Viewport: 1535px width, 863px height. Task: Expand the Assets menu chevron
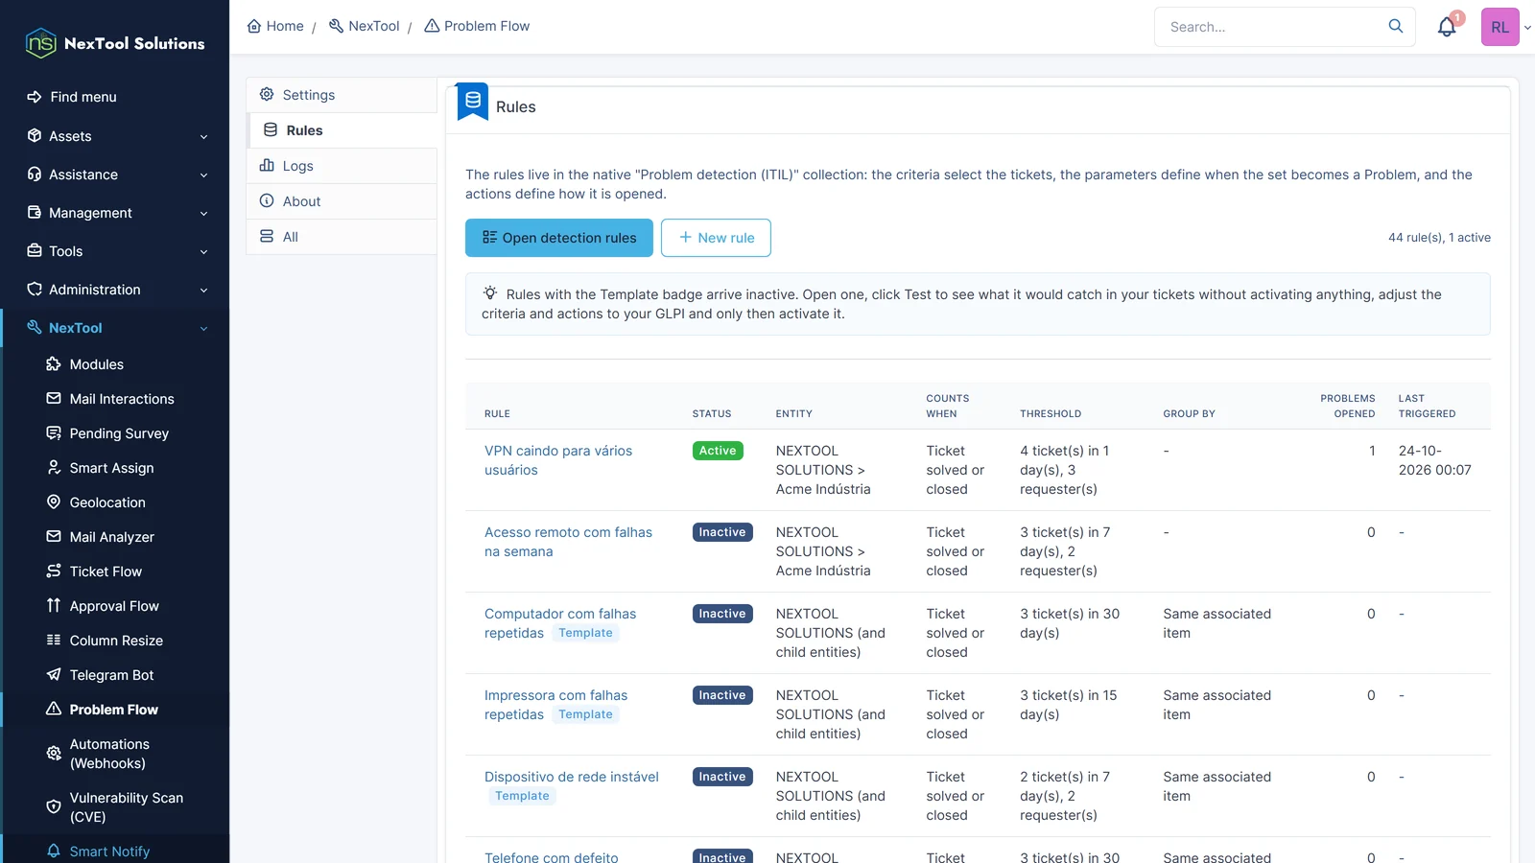coord(203,137)
